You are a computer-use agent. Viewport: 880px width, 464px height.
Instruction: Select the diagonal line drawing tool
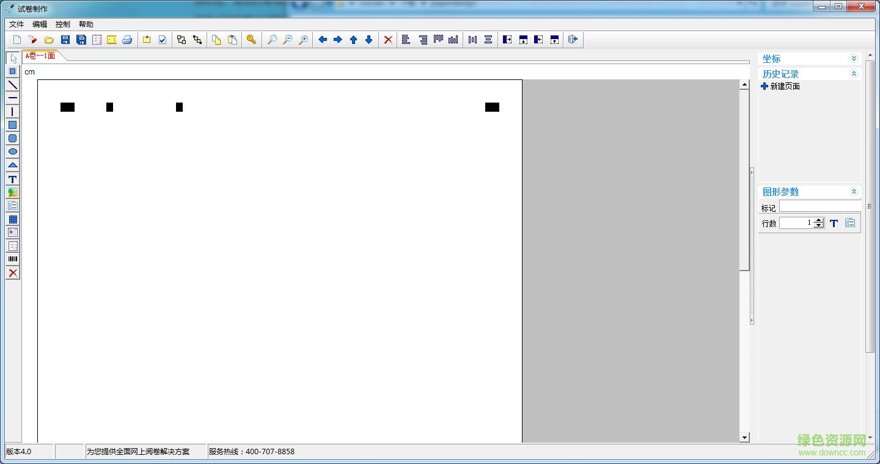pyautogui.click(x=13, y=85)
